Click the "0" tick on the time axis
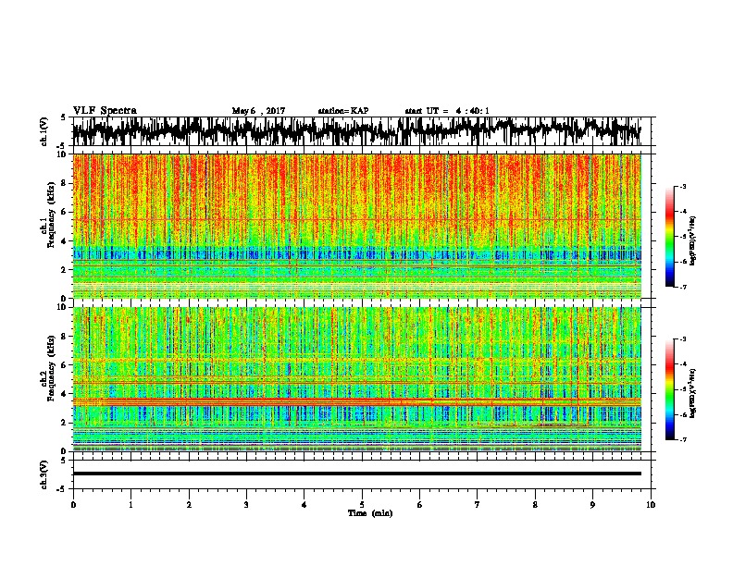 [73, 505]
